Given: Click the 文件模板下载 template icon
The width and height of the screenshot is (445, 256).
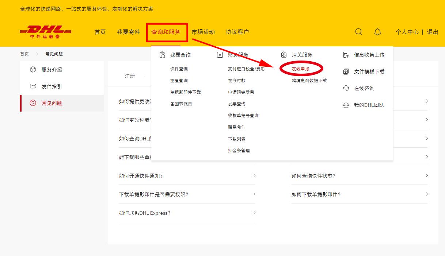Looking at the screenshot, I should [346, 71].
